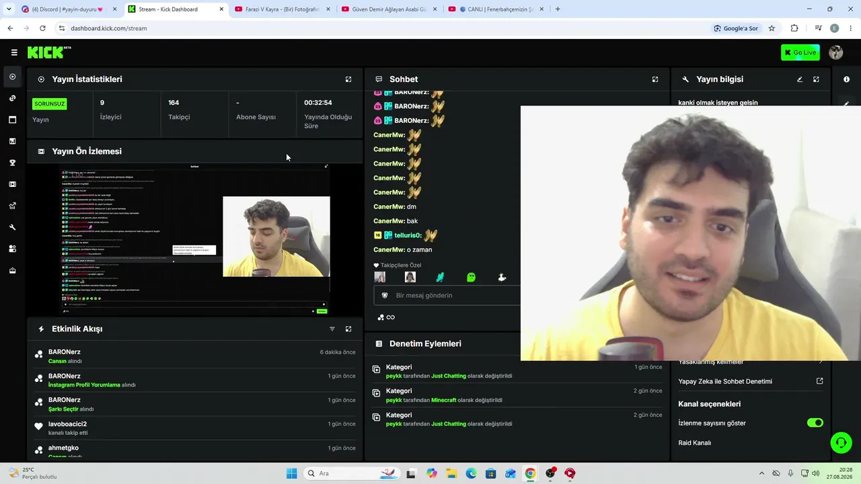Open the Etkinlik Akışı filter options
The height and width of the screenshot is (484, 861).
pyautogui.click(x=332, y=329)
